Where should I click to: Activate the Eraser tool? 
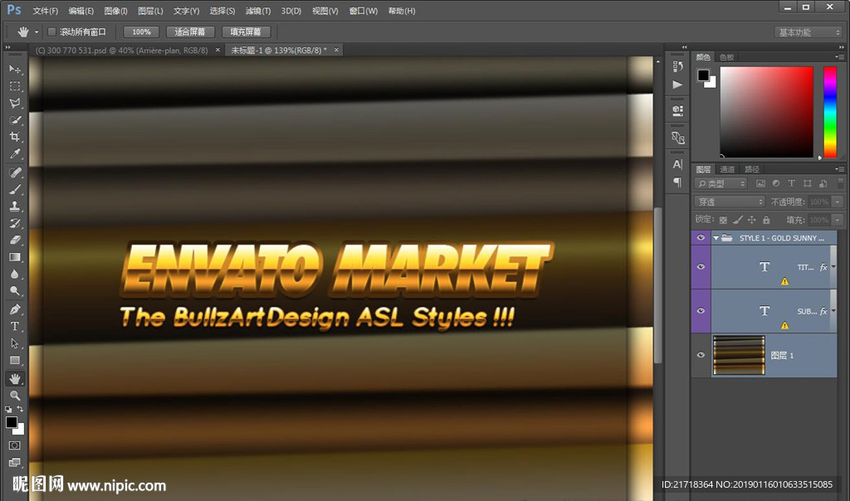coord(15,240)
